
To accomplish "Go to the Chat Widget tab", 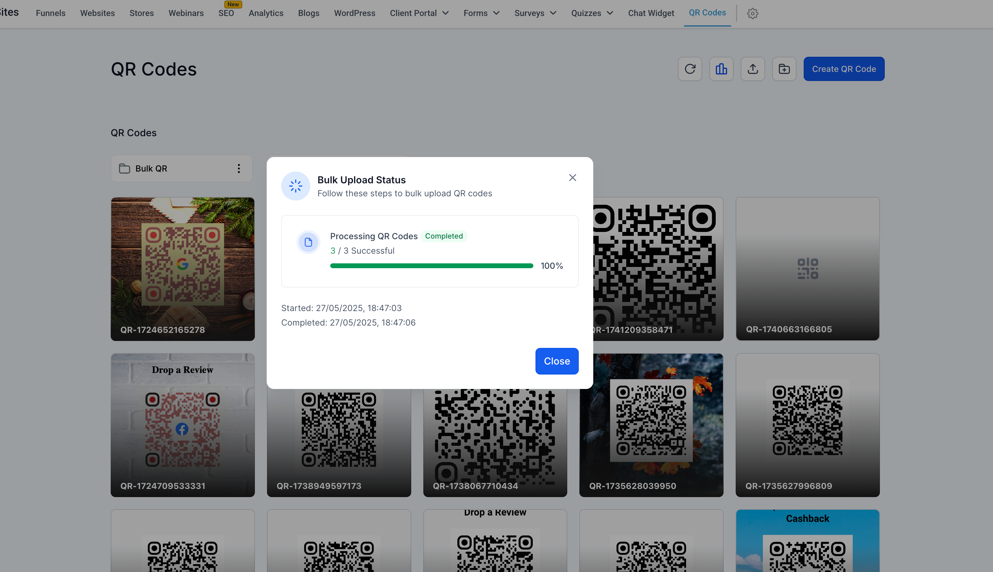I will click(x=651, y=13).
